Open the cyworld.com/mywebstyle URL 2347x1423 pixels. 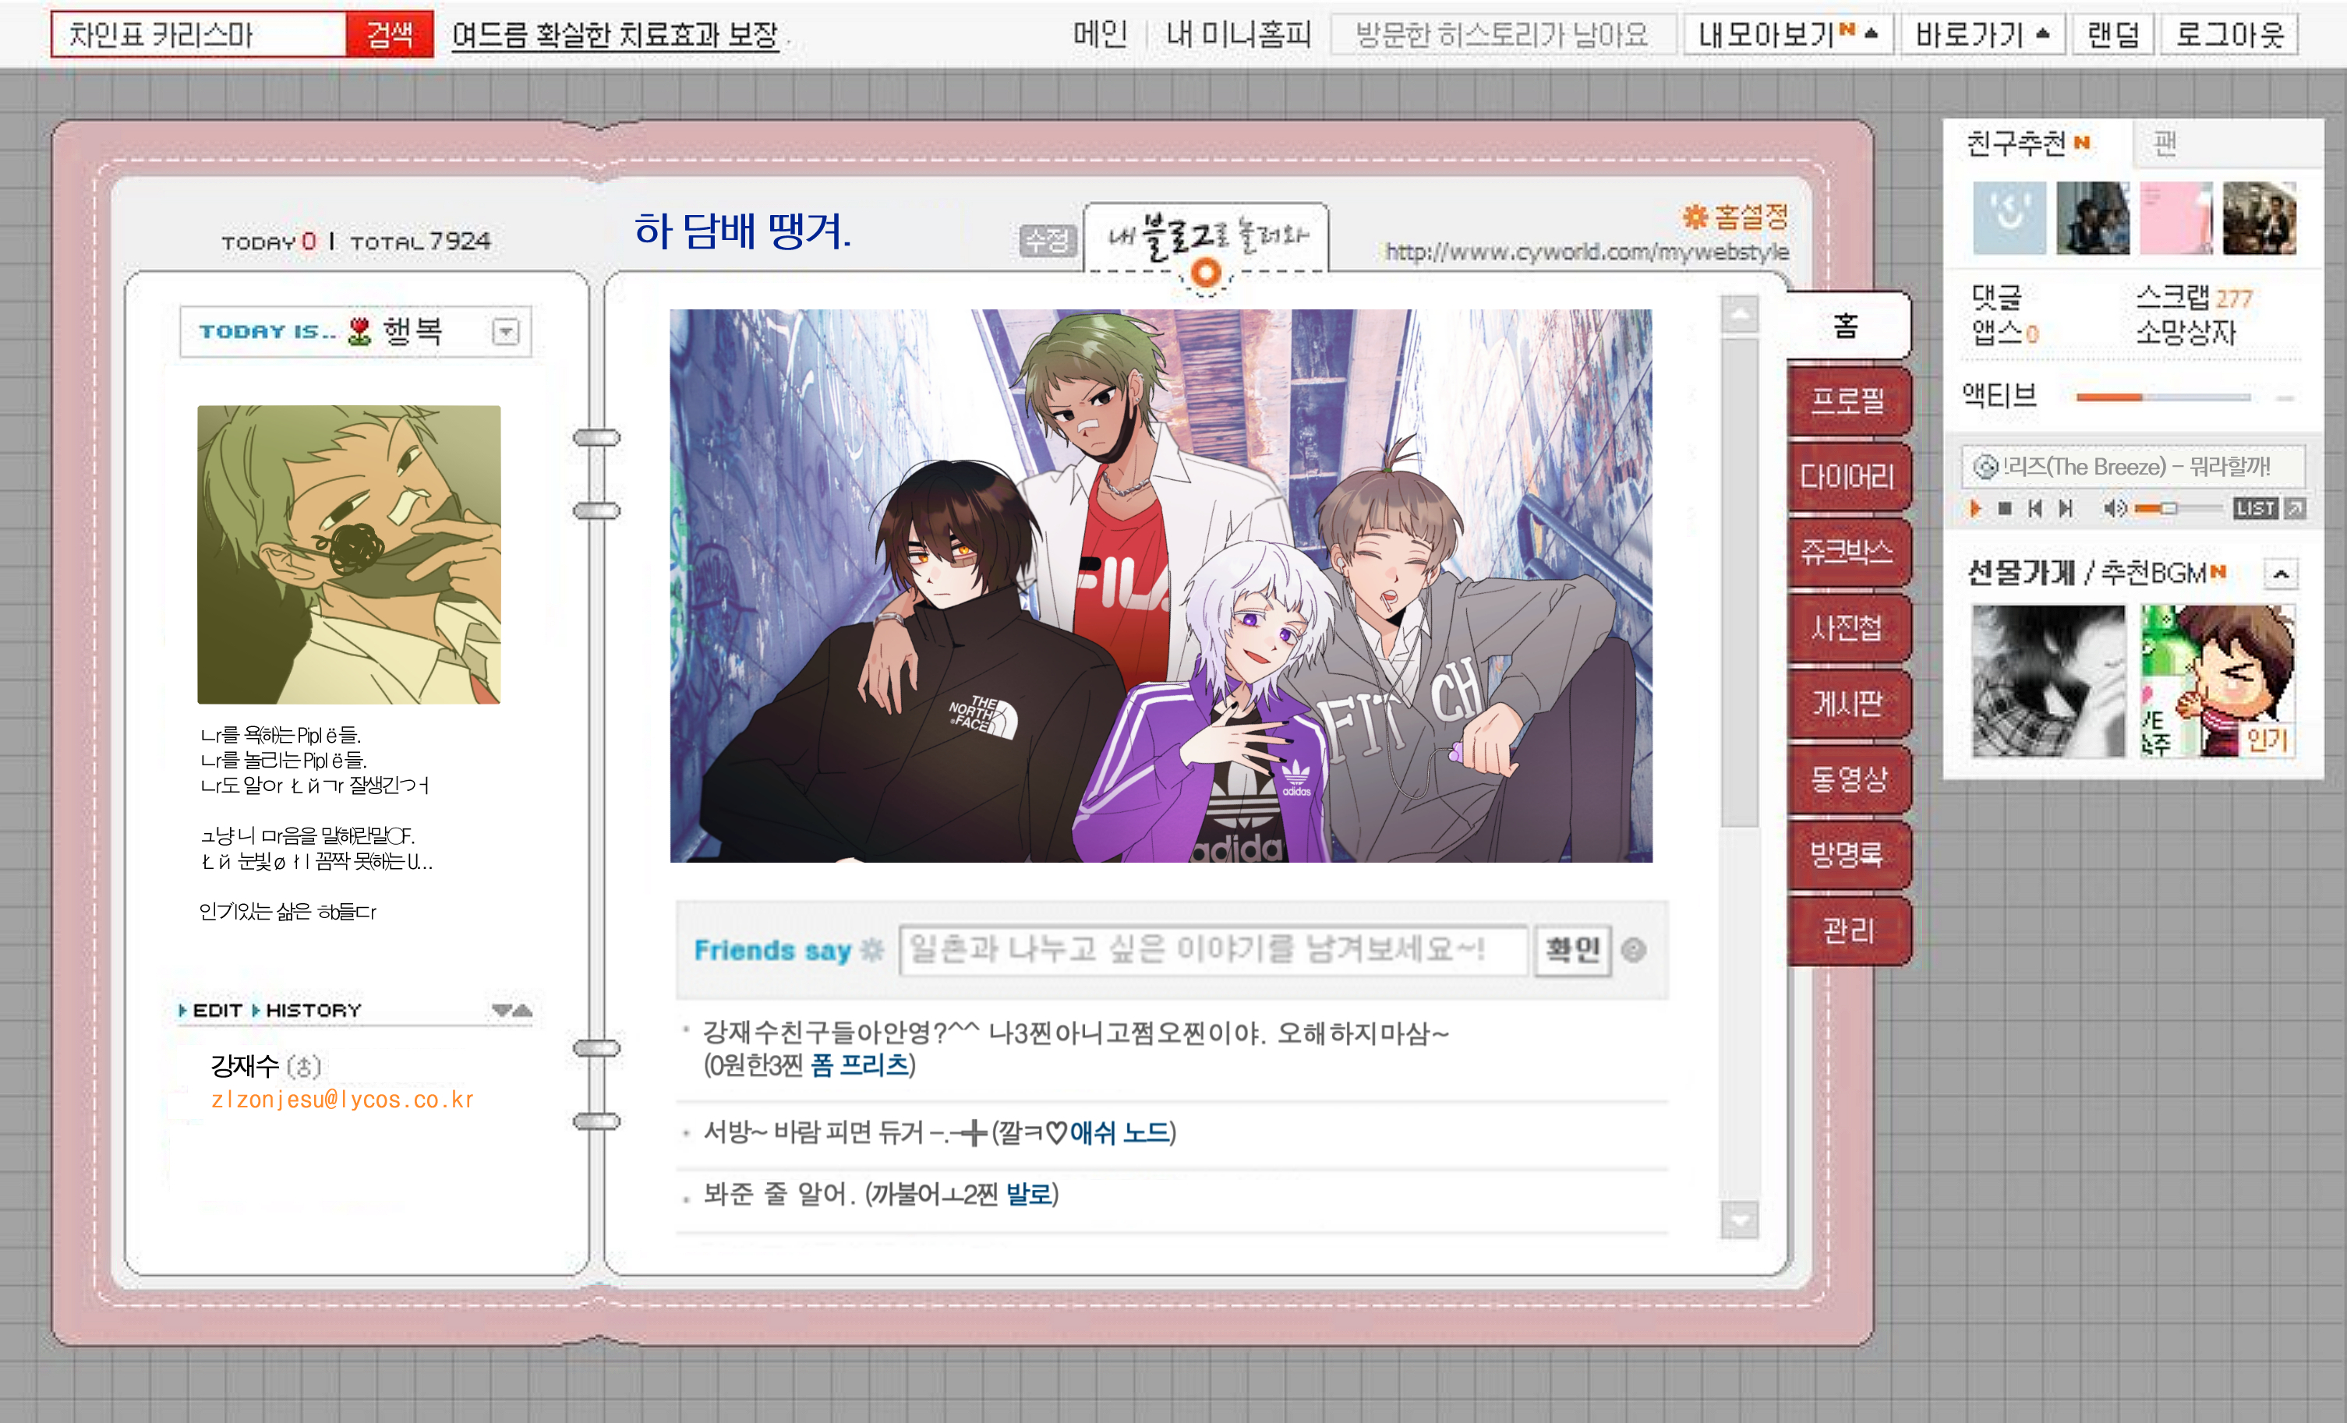tap(1587, 252)
